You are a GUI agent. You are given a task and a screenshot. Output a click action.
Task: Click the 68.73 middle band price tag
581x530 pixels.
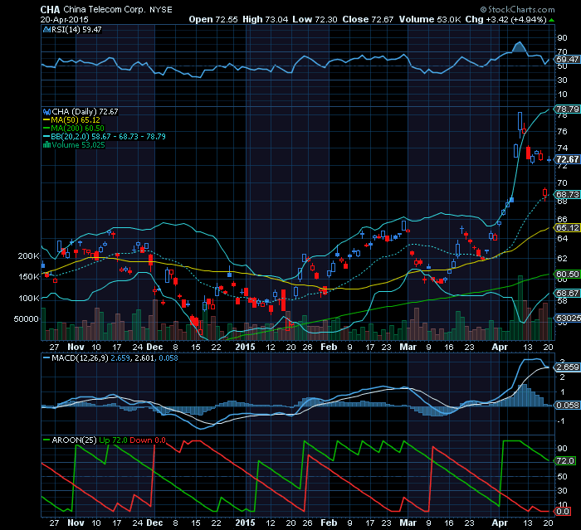point(567,194)
